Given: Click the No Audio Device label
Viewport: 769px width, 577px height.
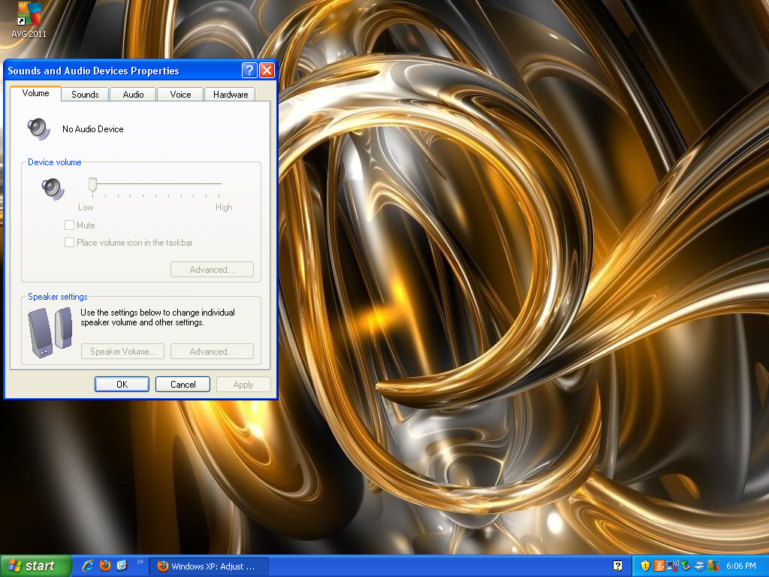Looking at the screenshot, I should [92, 129].
